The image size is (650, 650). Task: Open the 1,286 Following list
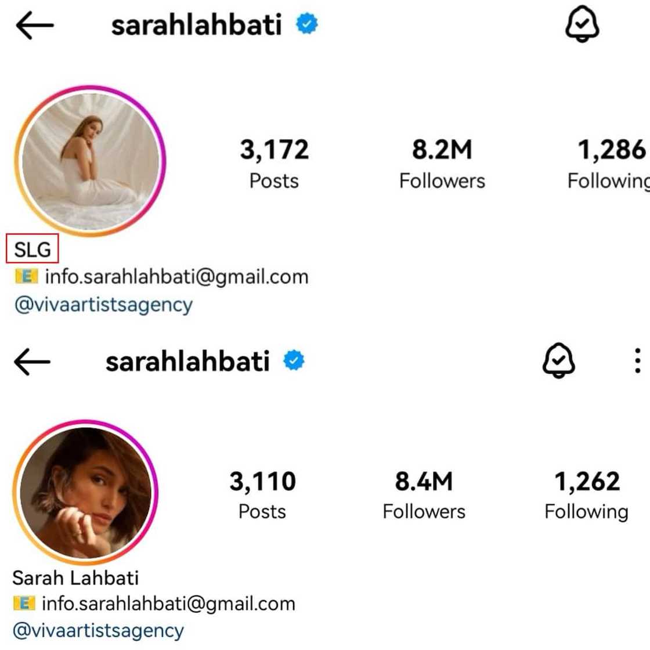(609, 163)
